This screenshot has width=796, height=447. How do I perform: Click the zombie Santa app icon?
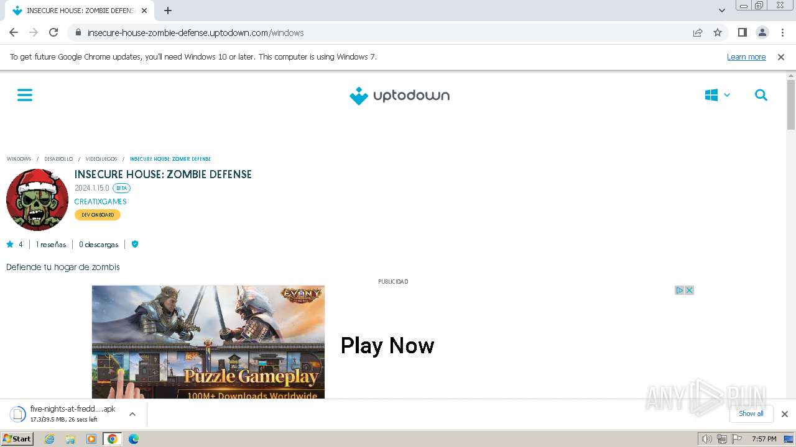pos(37,200)
